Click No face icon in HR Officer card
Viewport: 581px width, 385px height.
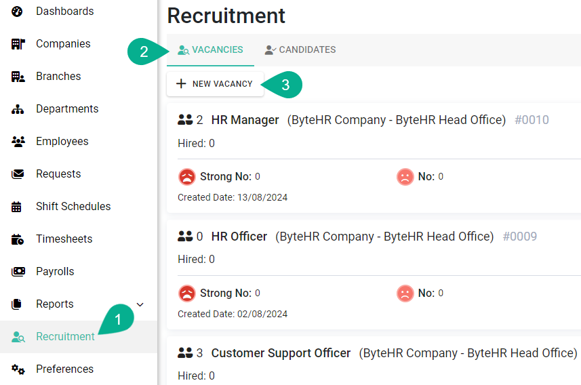[x=405, y=293]
